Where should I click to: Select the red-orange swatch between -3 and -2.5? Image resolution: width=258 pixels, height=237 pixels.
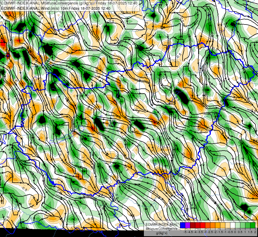208,225
